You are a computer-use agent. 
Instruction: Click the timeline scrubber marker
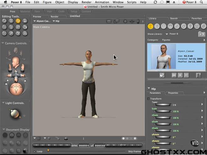coord(48,151)
